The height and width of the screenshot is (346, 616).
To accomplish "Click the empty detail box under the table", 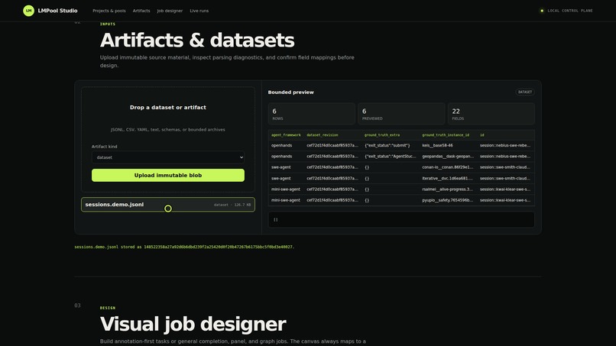I will 401,219.
